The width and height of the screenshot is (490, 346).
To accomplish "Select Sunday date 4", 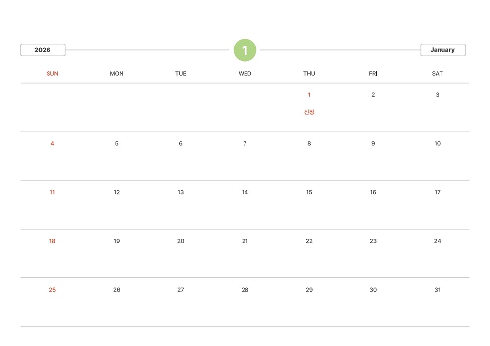I will point(52,144).
